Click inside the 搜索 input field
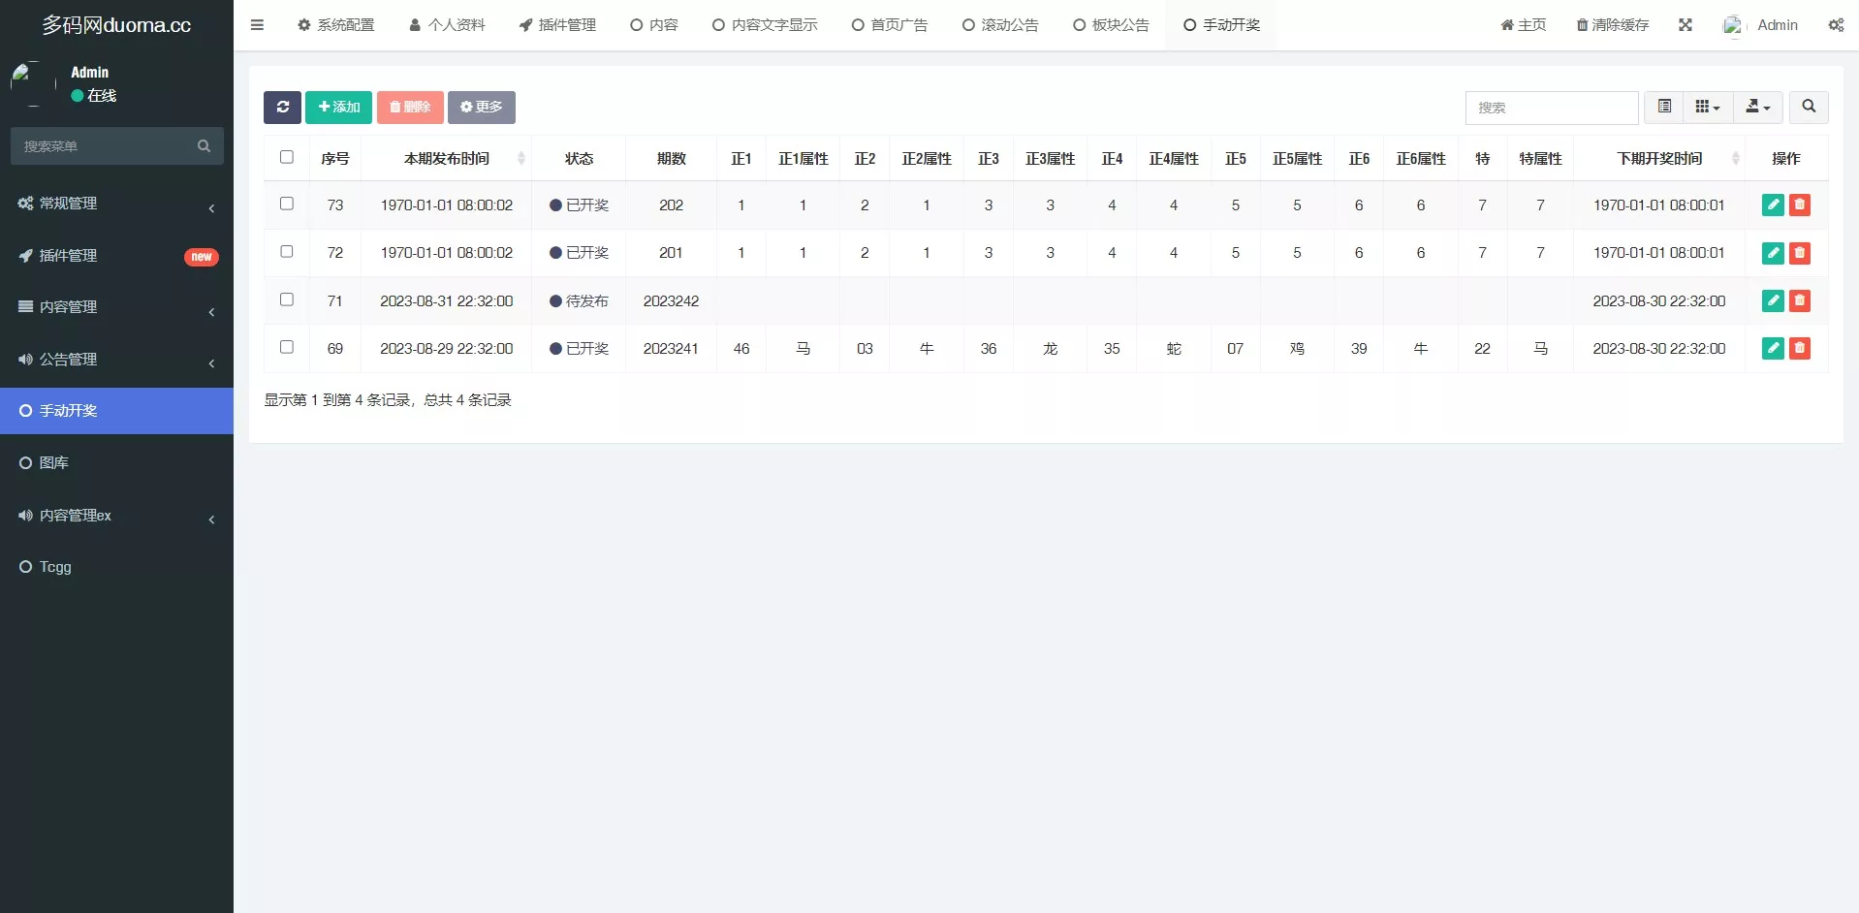1859x913 pixels. tap(1552, 108)
